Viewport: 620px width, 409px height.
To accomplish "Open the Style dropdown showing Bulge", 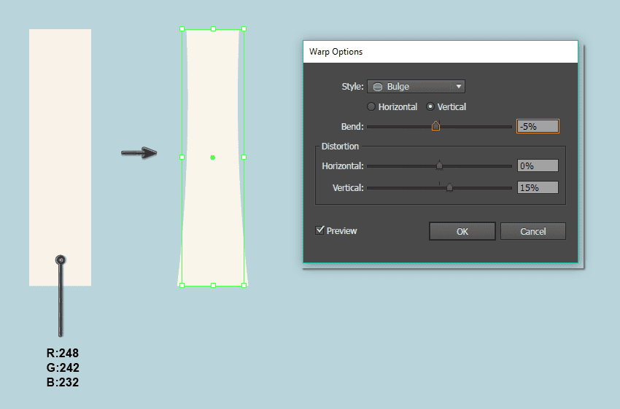I will point(416,87).
